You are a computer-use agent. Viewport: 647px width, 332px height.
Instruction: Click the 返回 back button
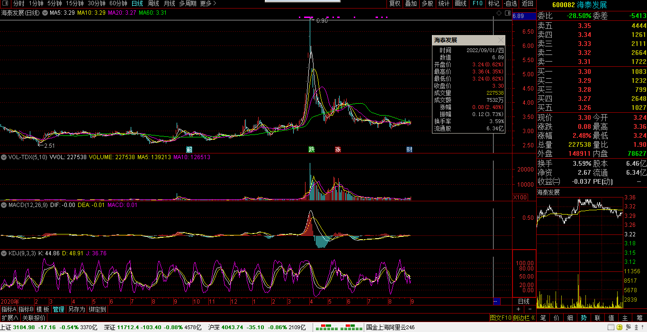[x=527, y=3]
